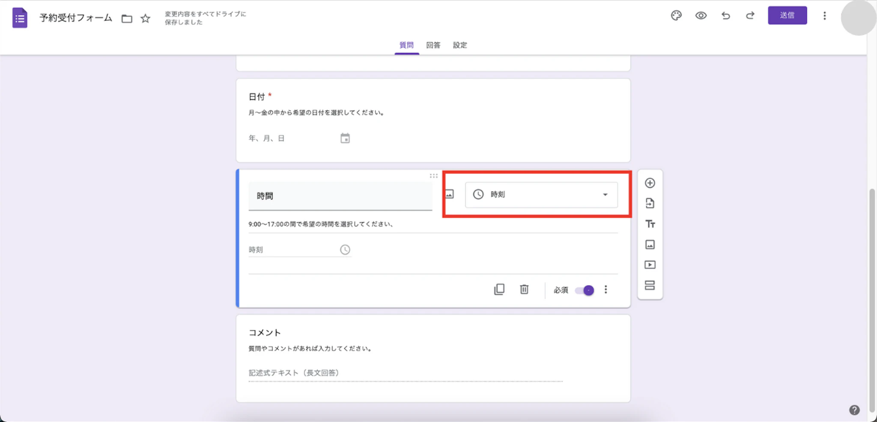
Task: Open the form preview eye icon
Action: [x=701, y=16]
